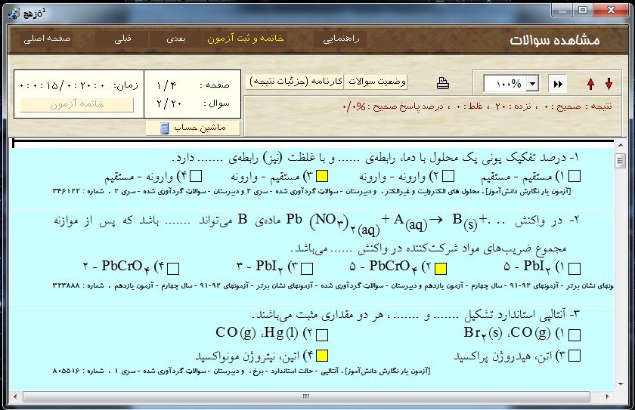Click خاتمه و ثبت آزمون menu item
Image resolution: width=635 pixels, height=410 pixels.
[x=246, y=39]
